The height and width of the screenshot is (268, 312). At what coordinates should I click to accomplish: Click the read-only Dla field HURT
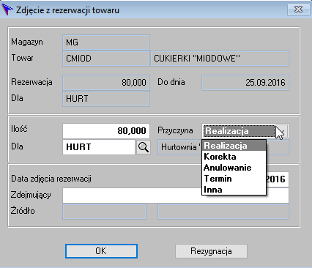tap(106, 99)
